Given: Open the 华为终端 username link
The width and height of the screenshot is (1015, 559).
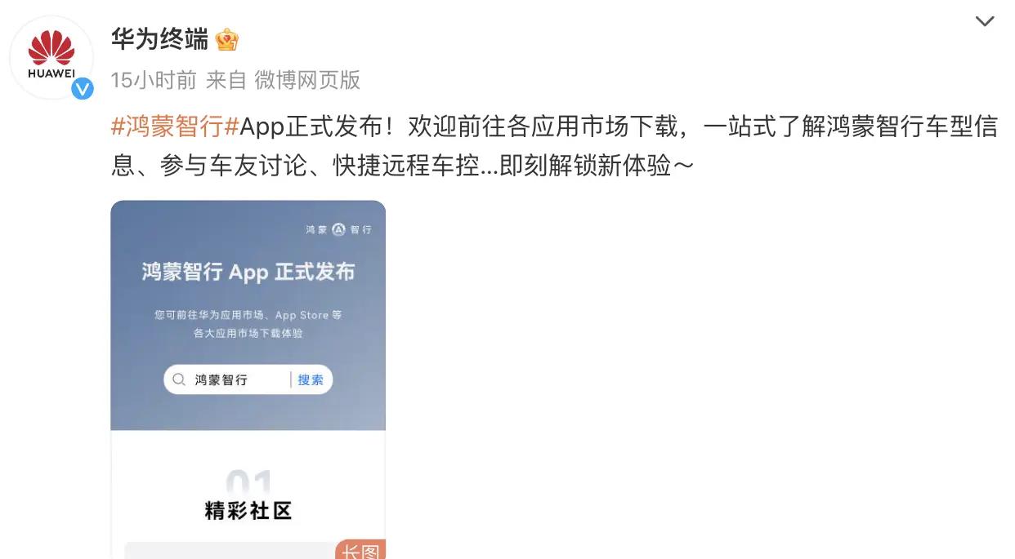Looking at the screenshot, I should click(x=159, y=38).
